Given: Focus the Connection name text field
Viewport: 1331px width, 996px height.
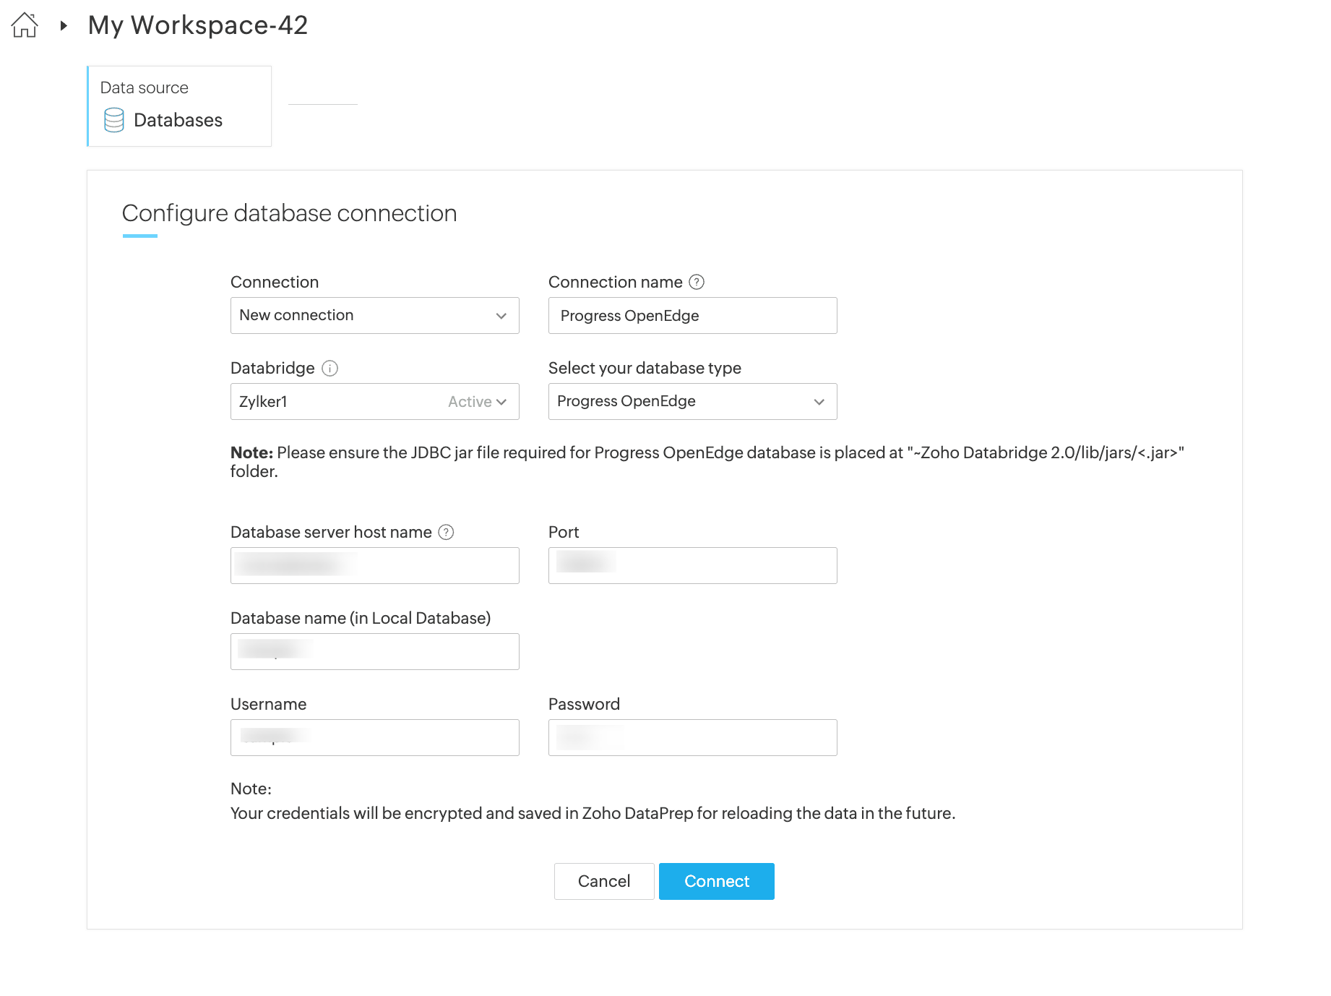Looking at the screenshot, I should [x=692, y=316].
